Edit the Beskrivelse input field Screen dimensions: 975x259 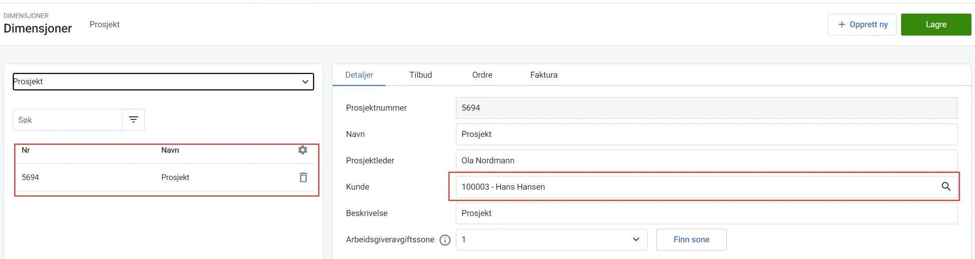coord(707,213)
